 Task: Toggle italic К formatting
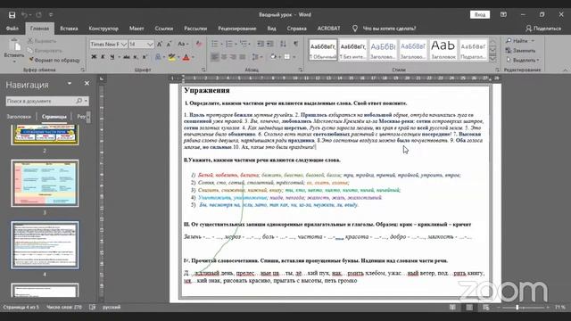point(103,57)
